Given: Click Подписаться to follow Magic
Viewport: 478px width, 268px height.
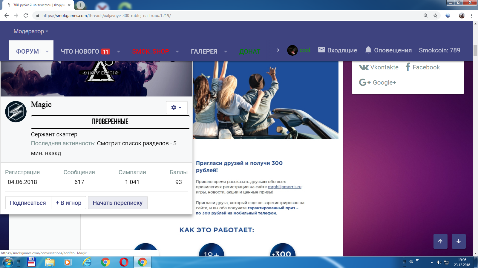Looking at the screenshot, I should click(x=28, y=203).
